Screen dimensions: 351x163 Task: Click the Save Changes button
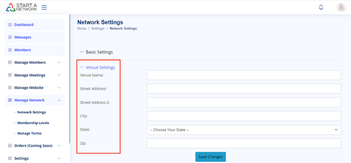pyautogui.click(x=210, y=157)
